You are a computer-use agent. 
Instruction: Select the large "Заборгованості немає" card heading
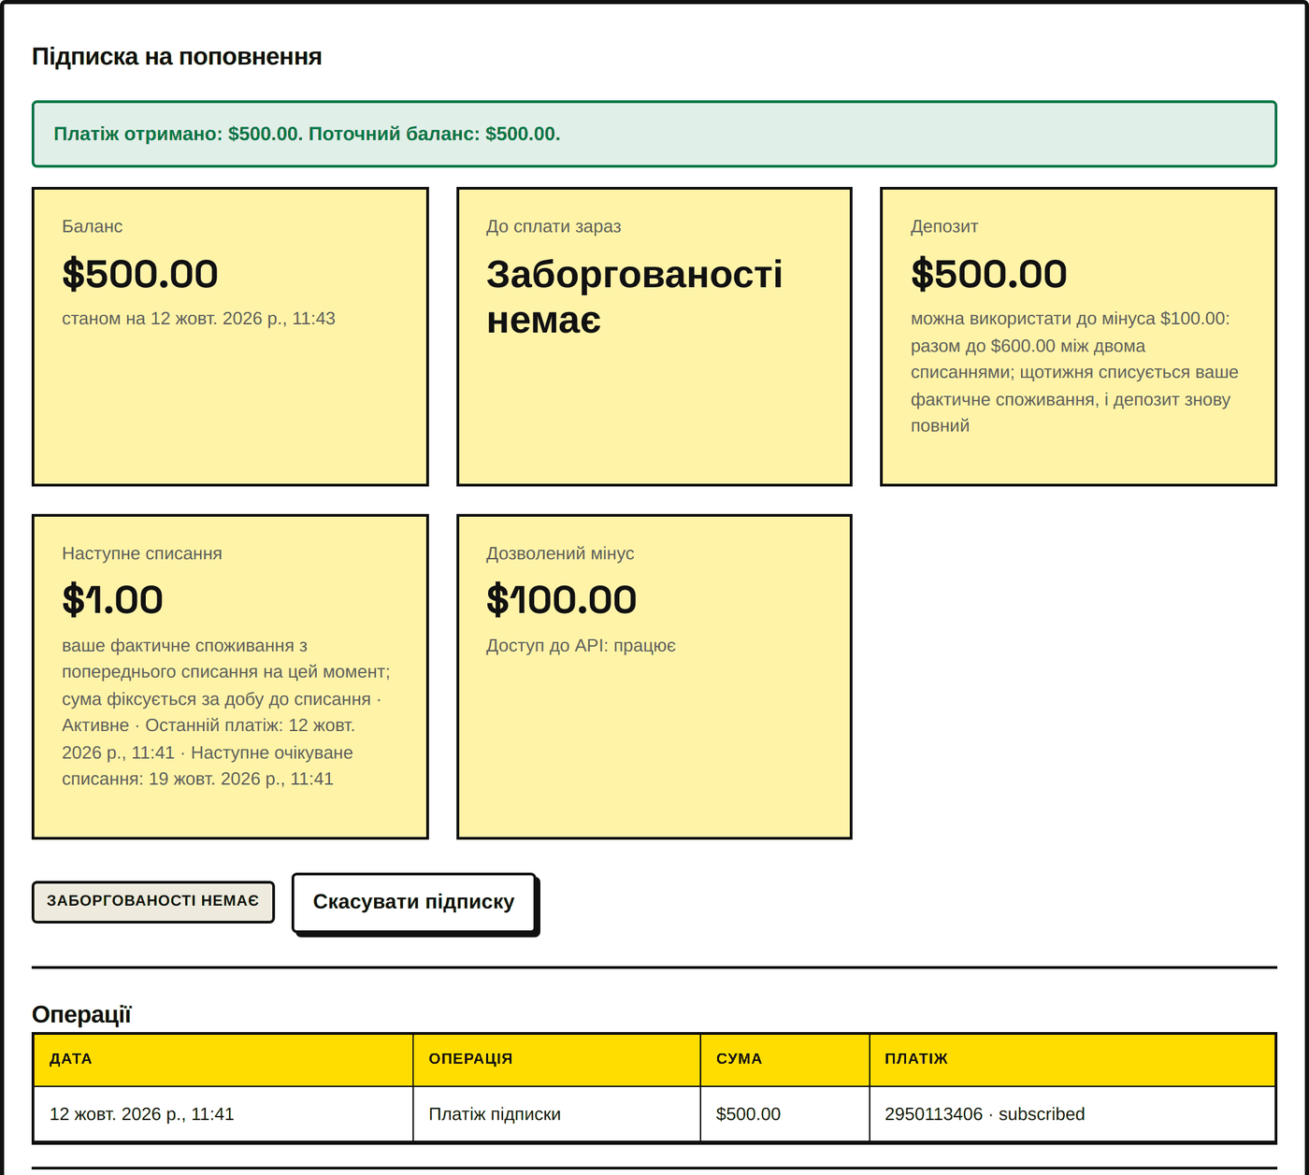point(634,297)
